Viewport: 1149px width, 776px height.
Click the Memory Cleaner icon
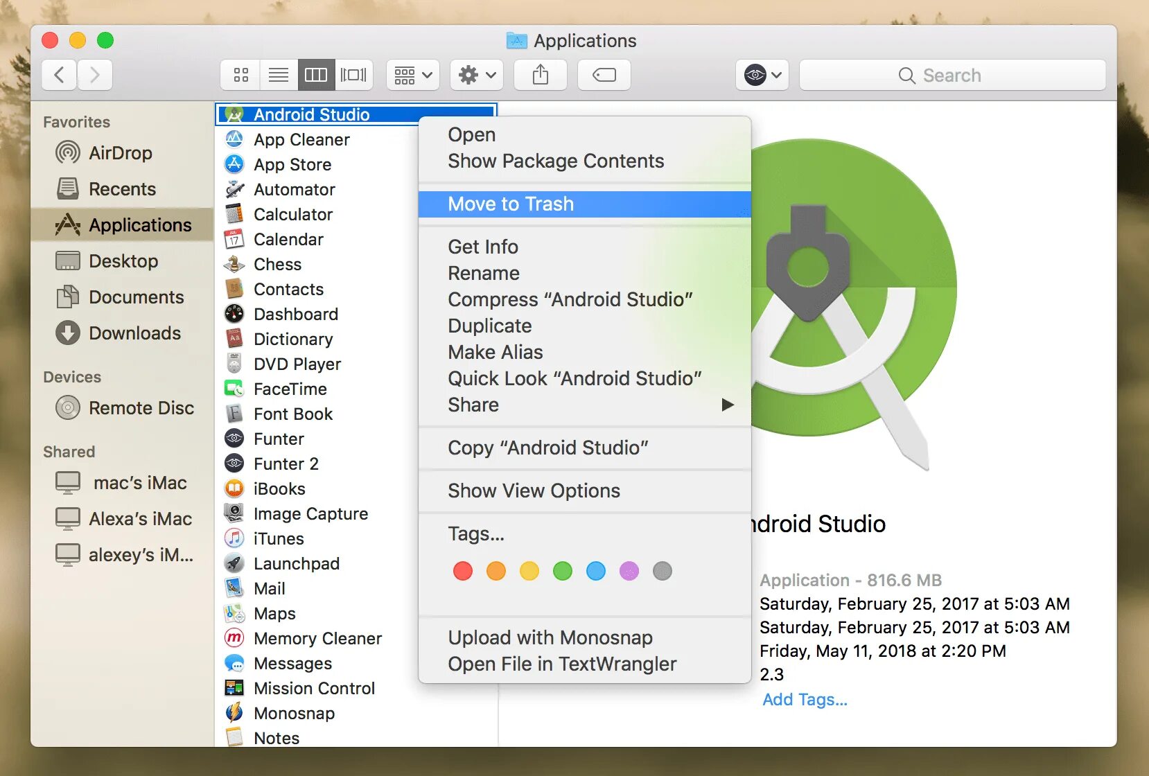click(x=234, y=638)
